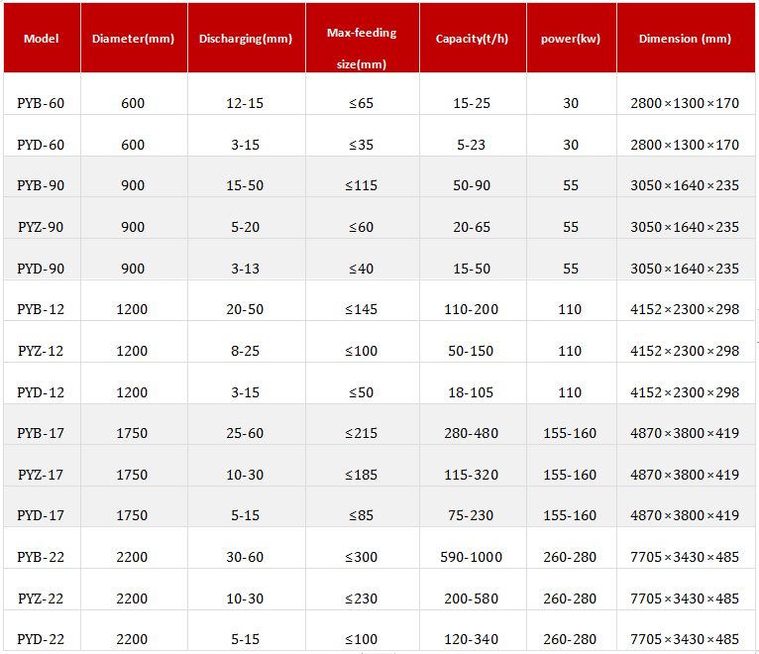Screen dimensions: 759x654
Task: Click the ≤300 max-feeding size cell
Action: [362, 557]
